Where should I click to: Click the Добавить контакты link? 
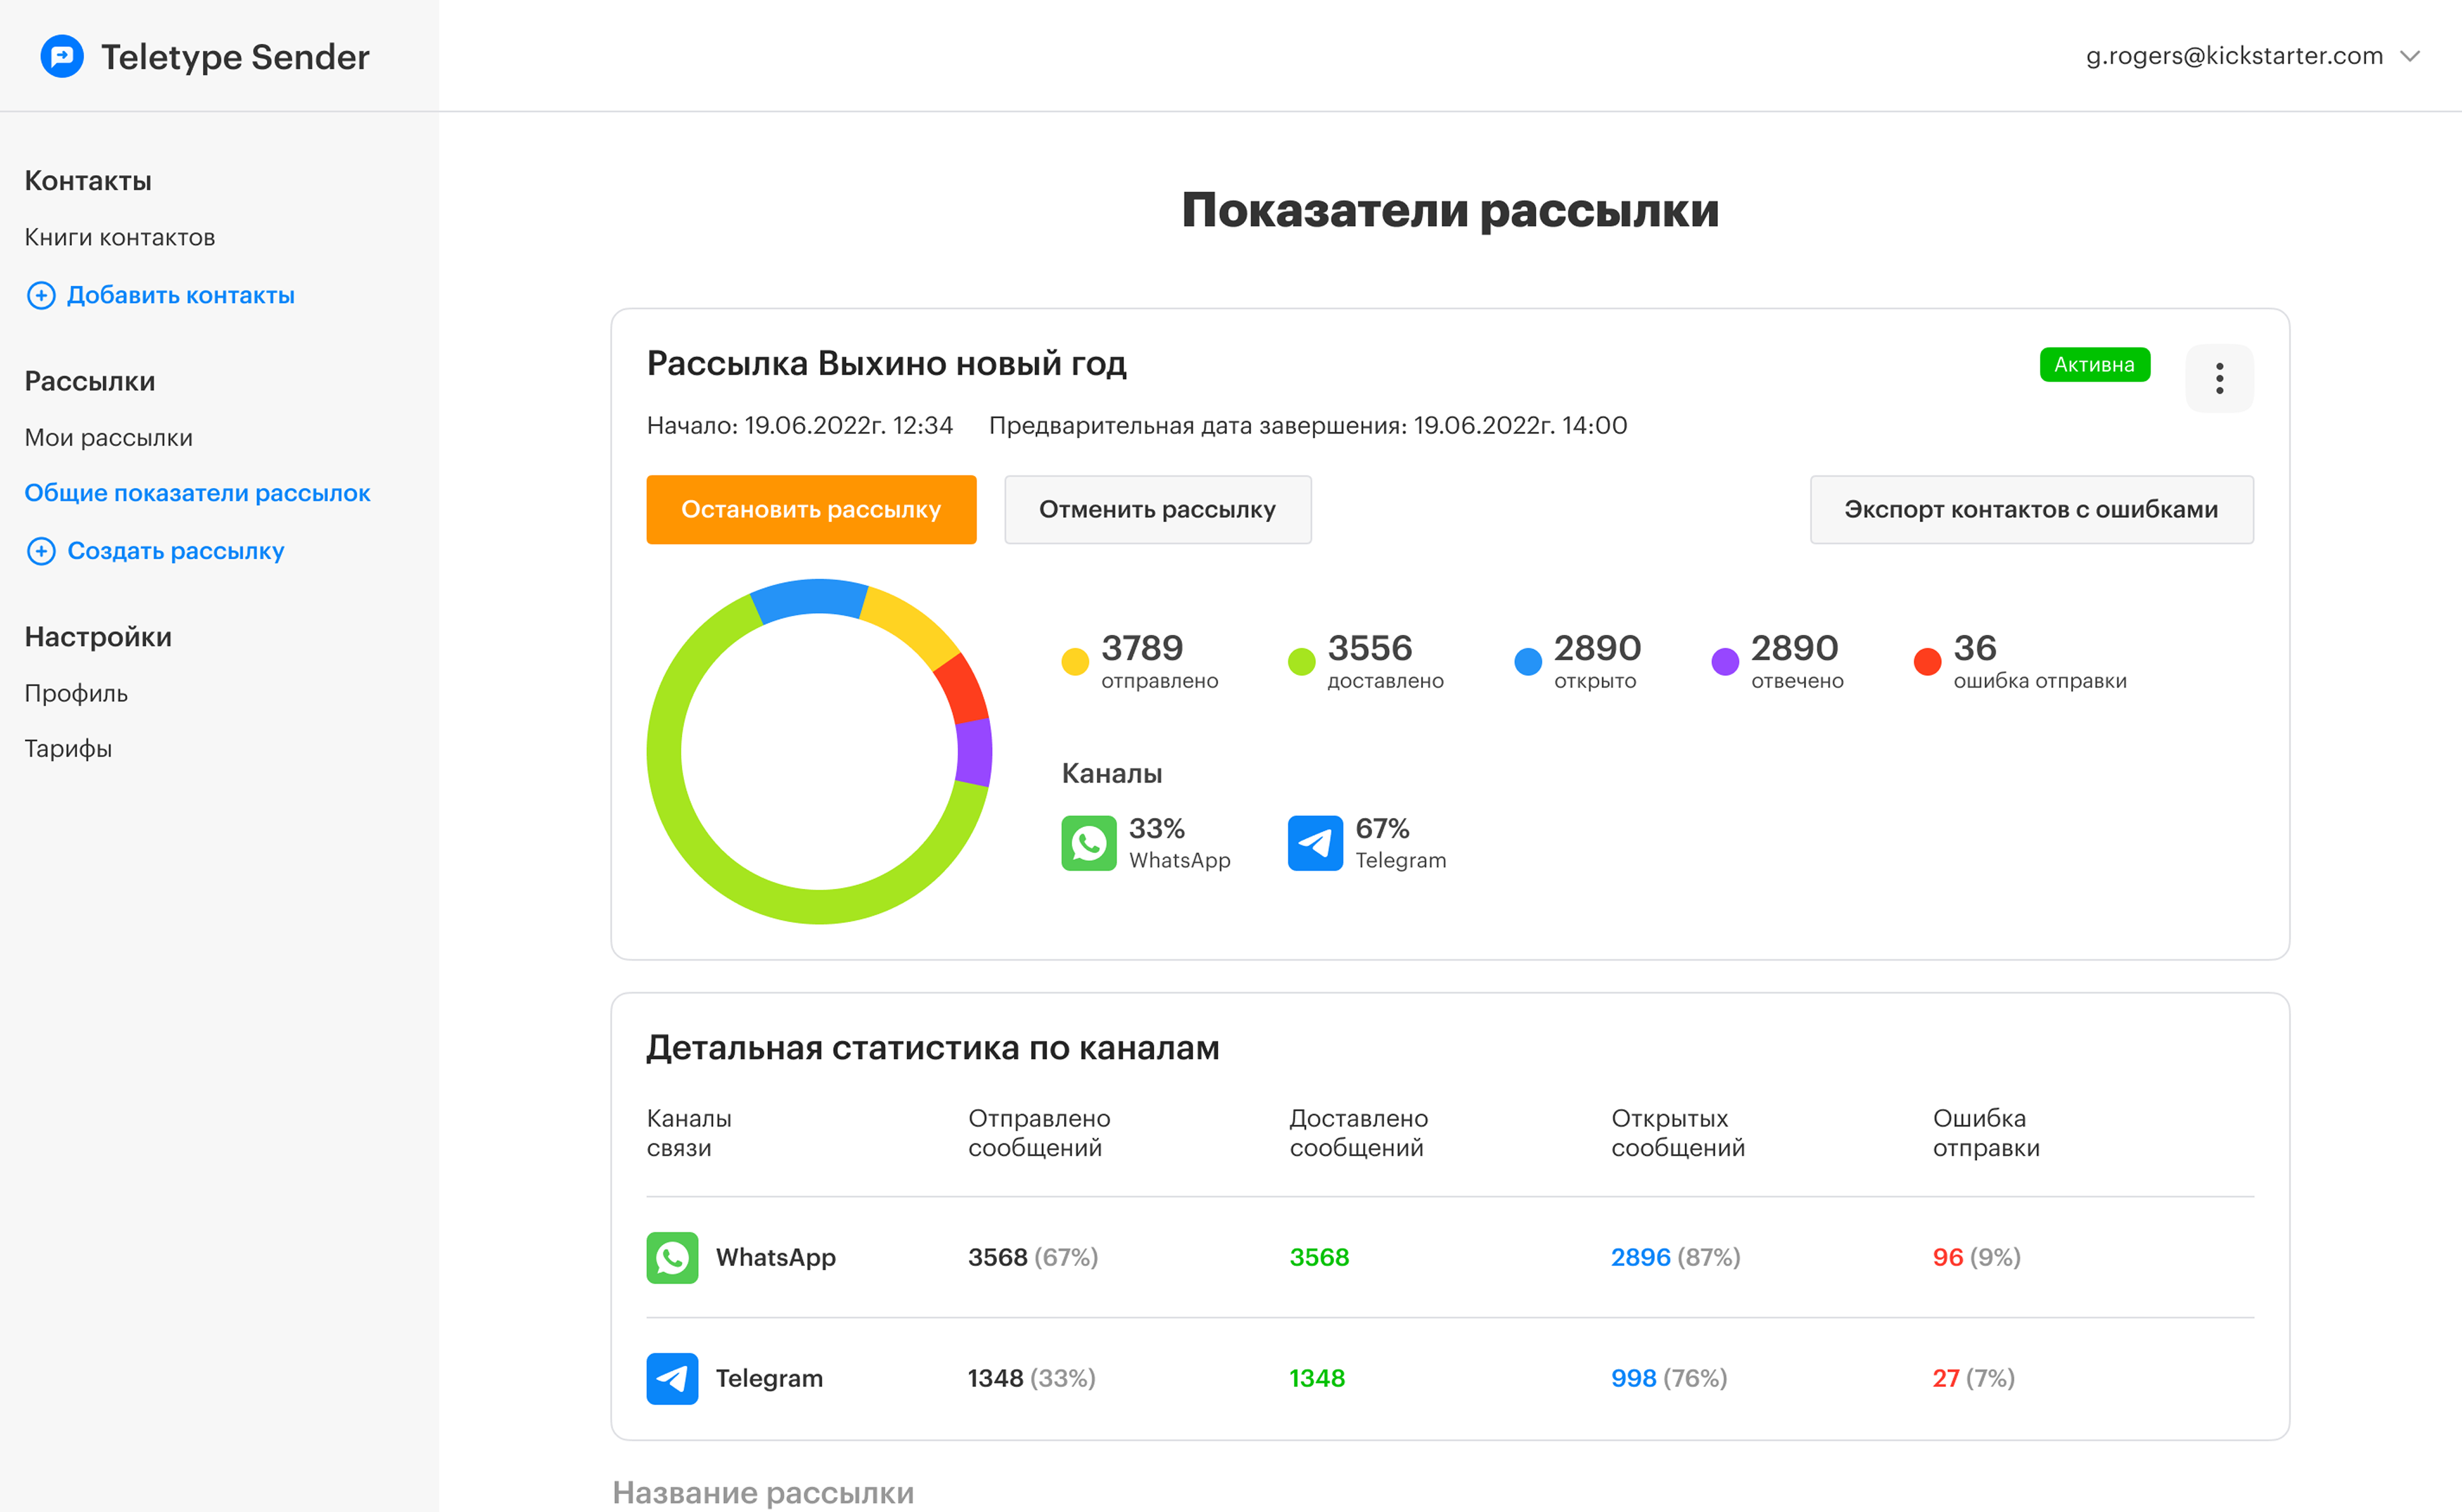click(x=180, y=296)
